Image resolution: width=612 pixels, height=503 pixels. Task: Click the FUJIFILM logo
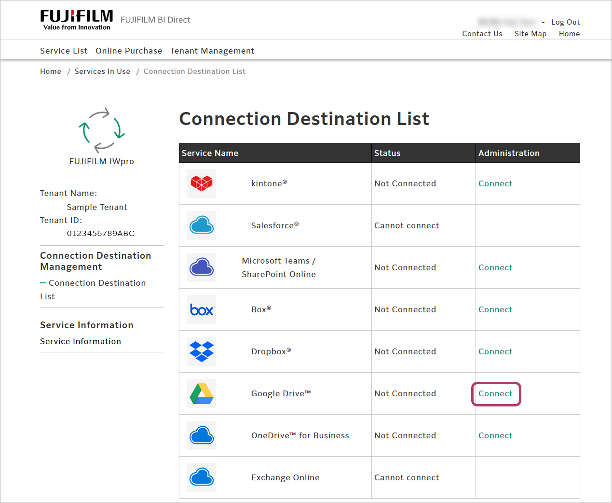click(x=77, y=20)
